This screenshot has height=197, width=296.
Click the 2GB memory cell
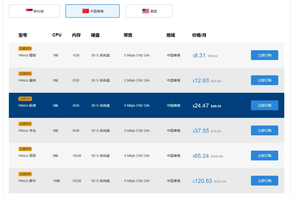pyautogui.click(x=76, y=80)
